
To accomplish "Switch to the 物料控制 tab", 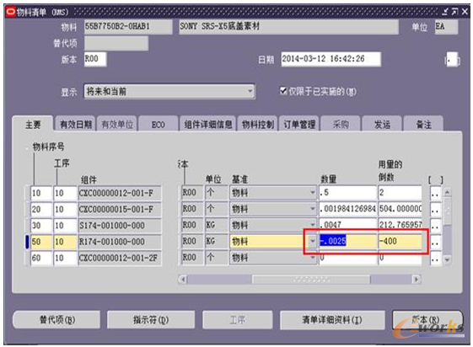I will 258,124.
